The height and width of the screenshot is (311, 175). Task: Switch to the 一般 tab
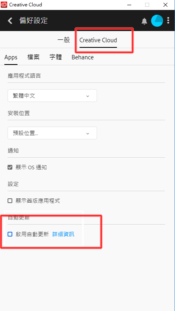(x=64, y=40)
